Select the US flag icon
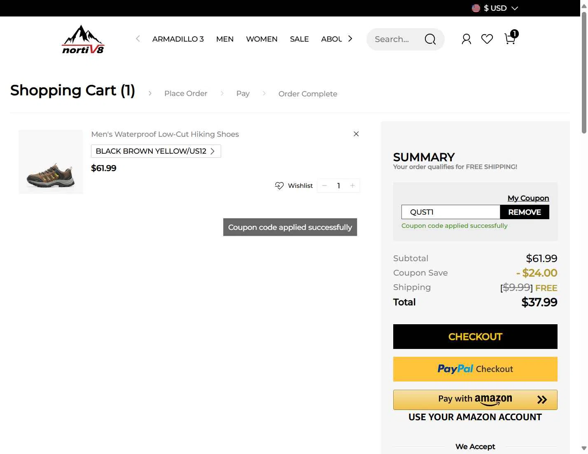This screenshot has width=588, height=454. pos(476,8)
